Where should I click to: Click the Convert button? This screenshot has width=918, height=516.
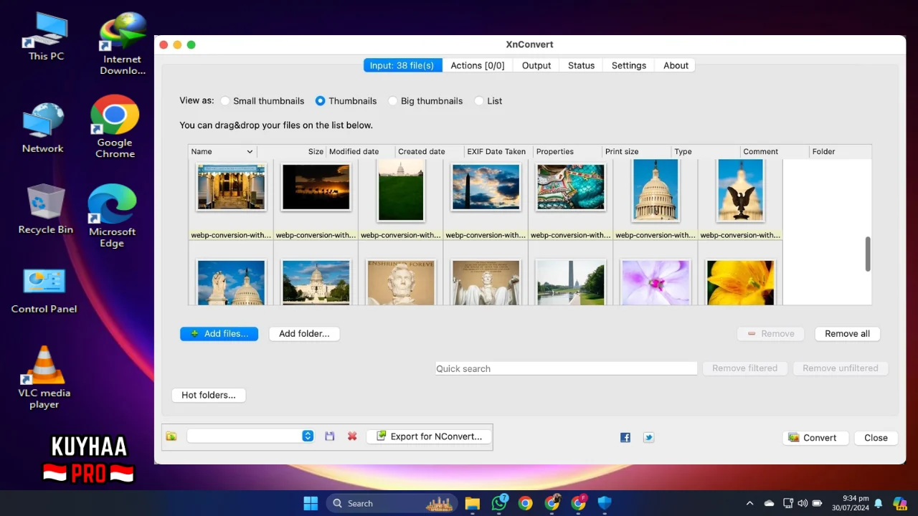[x=815, y=438]
